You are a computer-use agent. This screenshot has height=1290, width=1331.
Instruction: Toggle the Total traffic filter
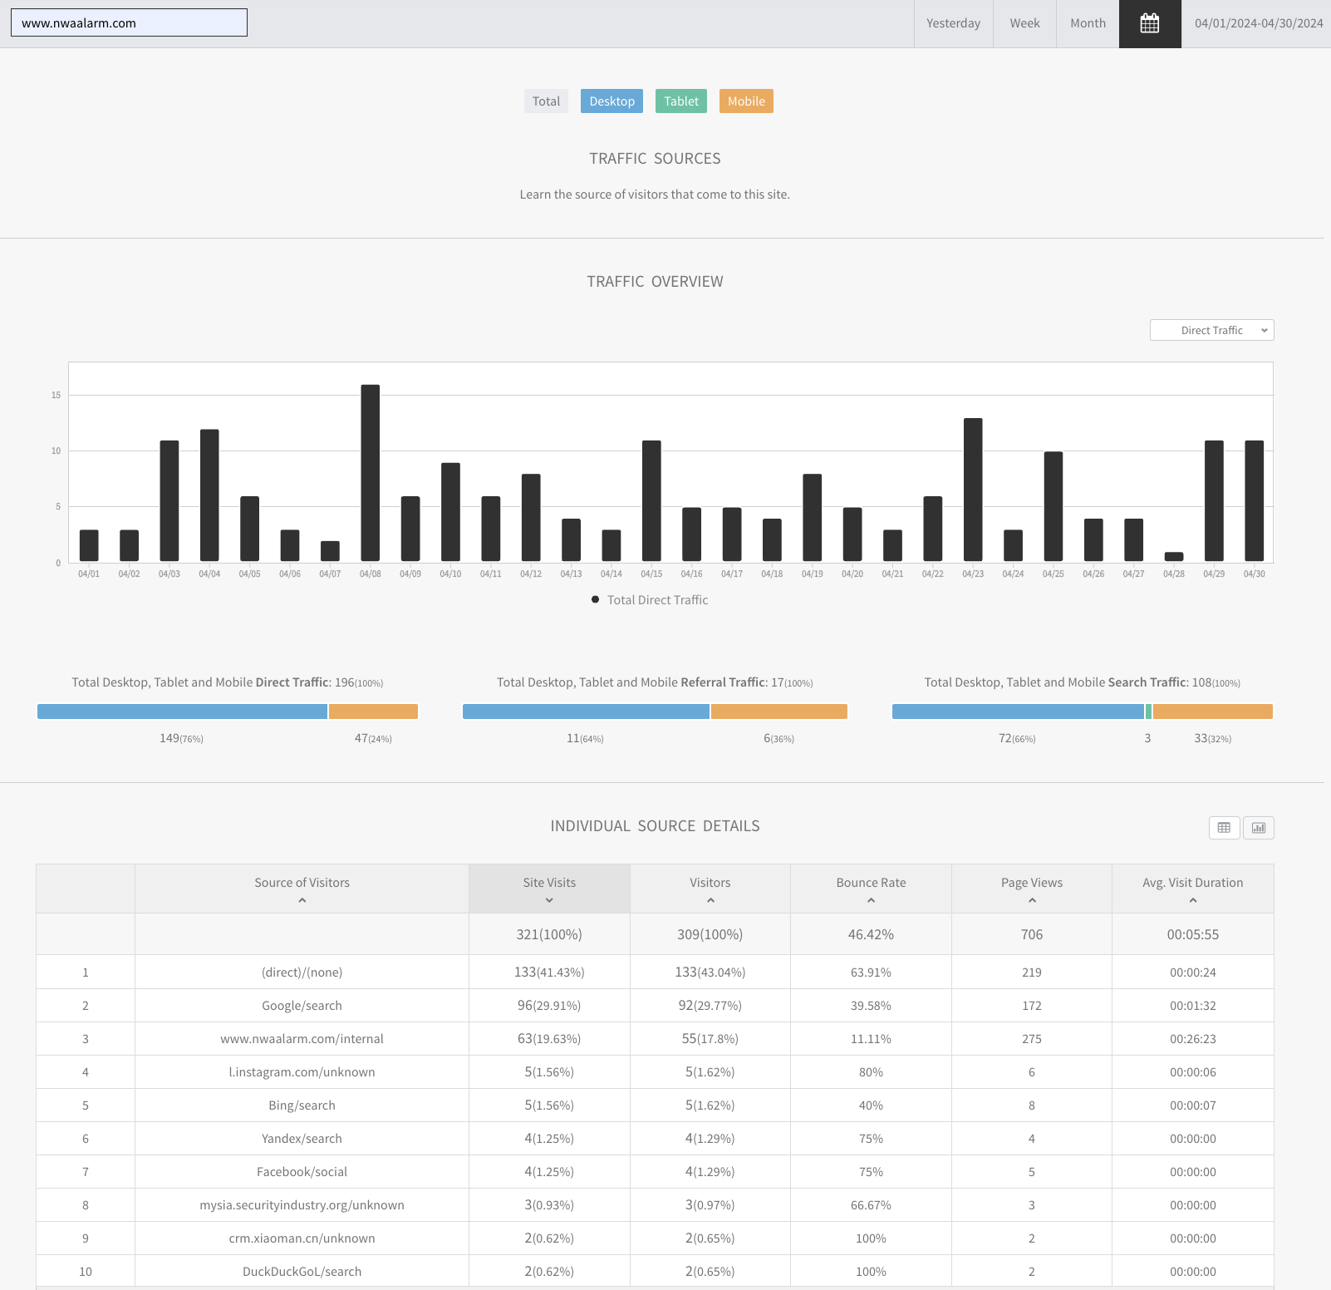(546, 101)
